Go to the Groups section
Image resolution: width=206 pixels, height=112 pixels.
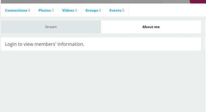(93, 10)
